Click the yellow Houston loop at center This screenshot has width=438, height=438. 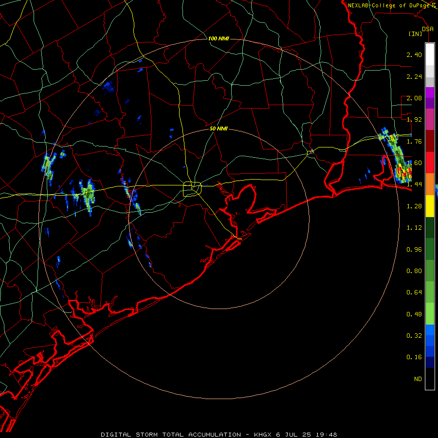coord(192,189)
